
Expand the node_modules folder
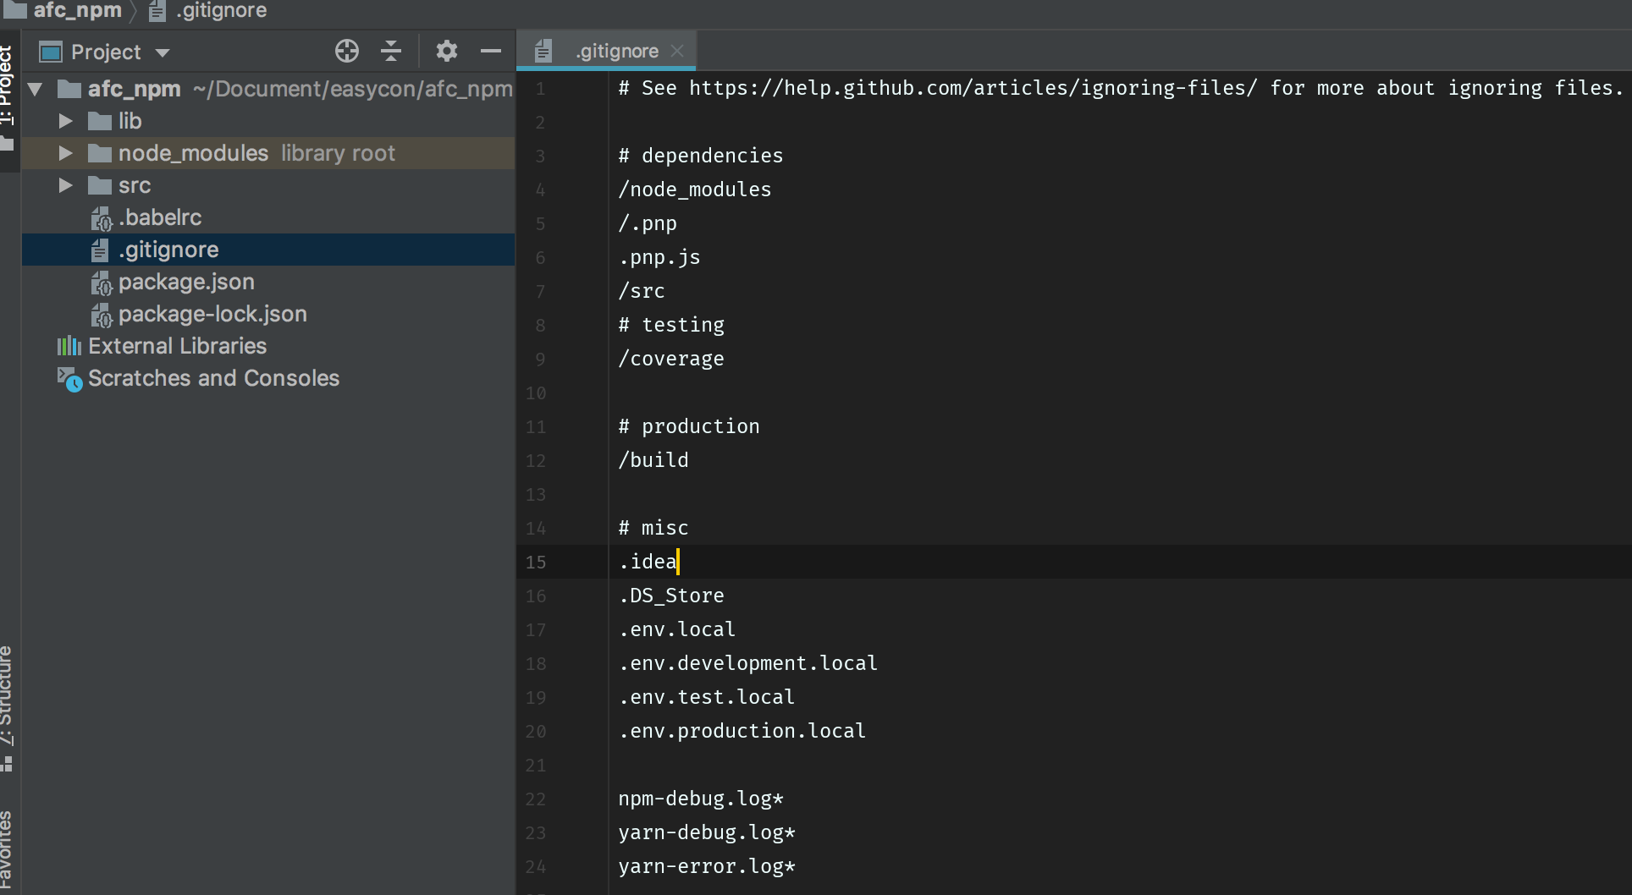[x=65, y=153]
